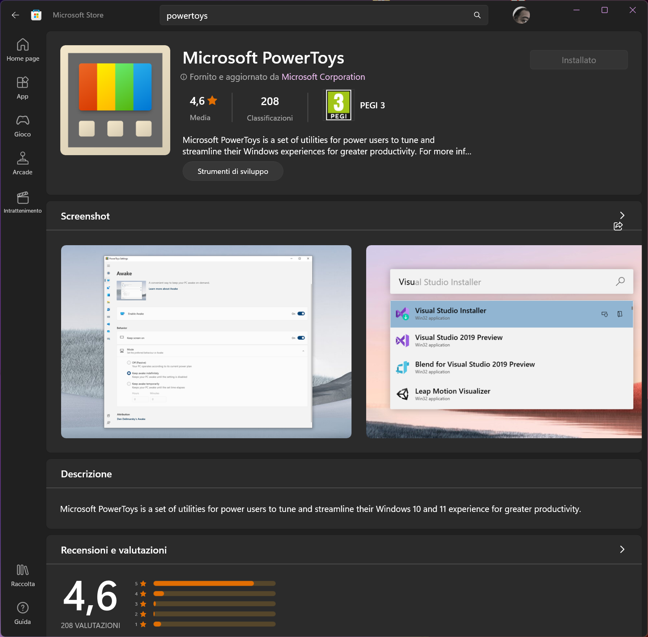Open Intrattenimento section in sidebar
The width and height of the screenshot is (648, 637).
click(23, 202)
